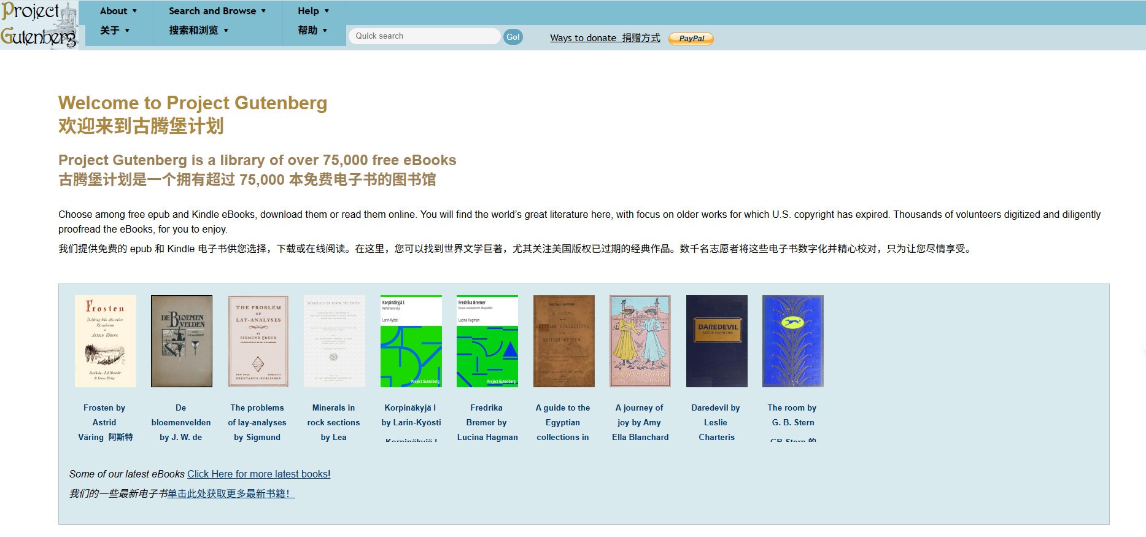Screen dimensions: 1146x537
Task: Follow the 单击此处获取更多最新书籍 link
Action: coord(231,493)
